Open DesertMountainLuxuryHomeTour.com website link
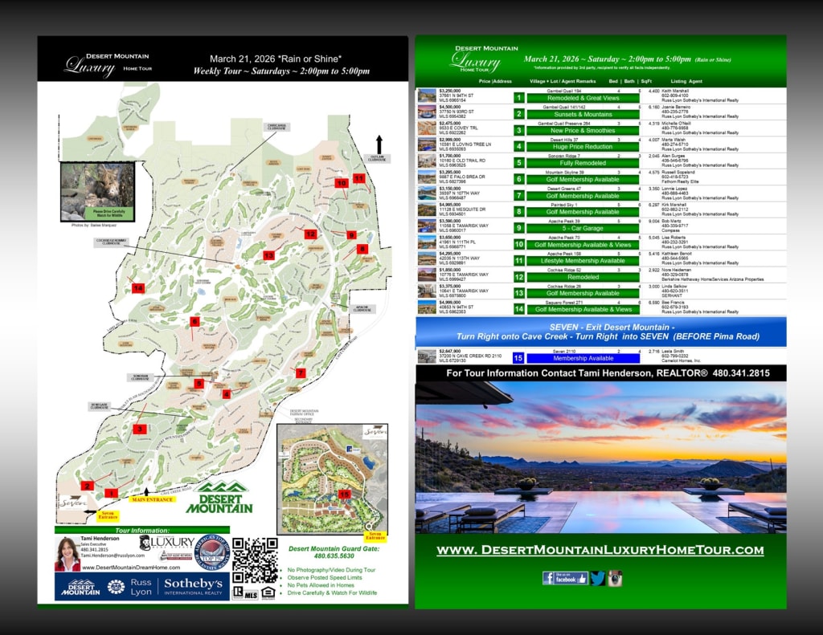 click(600, 550)
